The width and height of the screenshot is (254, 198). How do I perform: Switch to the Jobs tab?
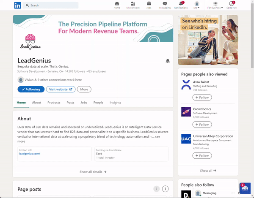(84, 103)
